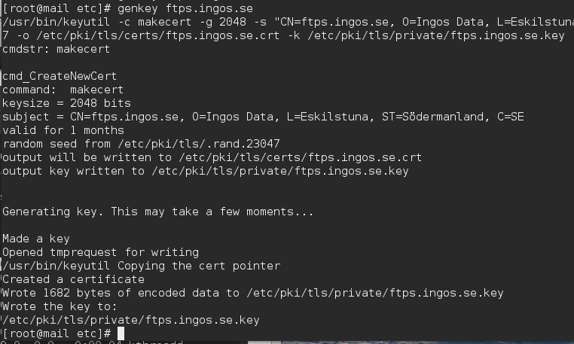Click the 'cmd_CreateNewCert' line
The height and width of the screenshot is (344, 574).
click(60, 76)
